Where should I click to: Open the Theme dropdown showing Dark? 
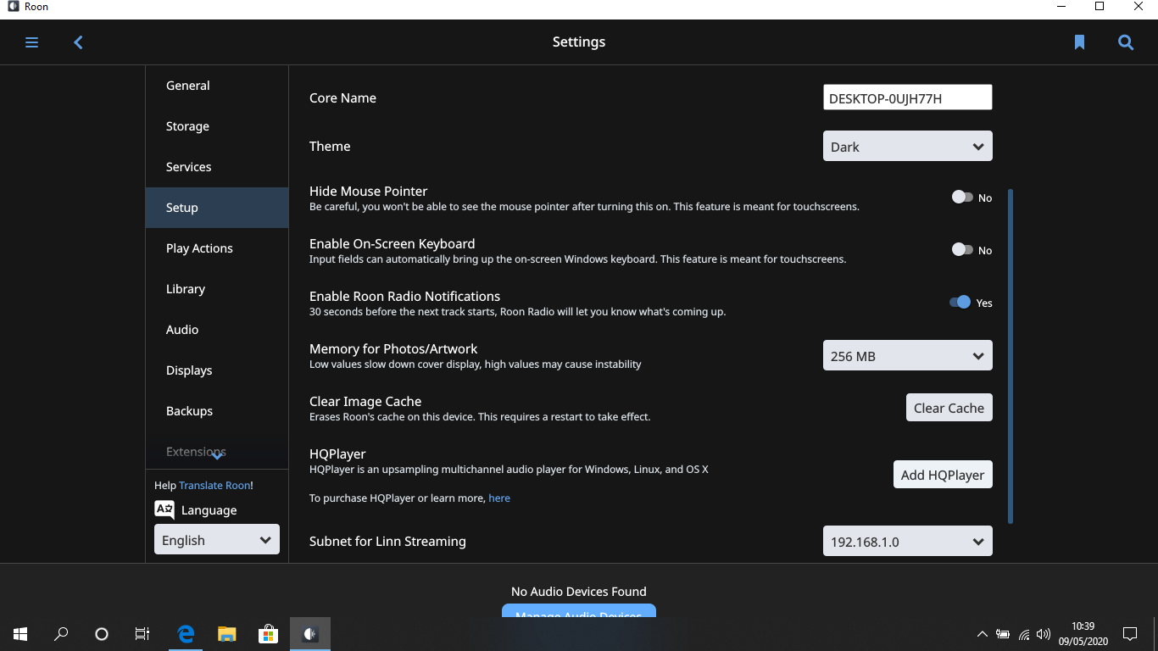pyautogui.click(x=907, y=146)
